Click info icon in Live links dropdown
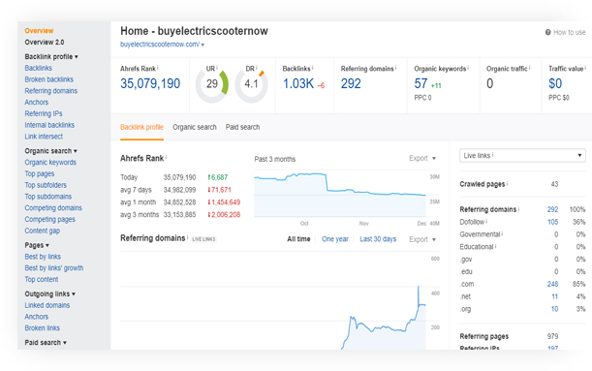Screen dimensions: 592x371 pos(493,155)
